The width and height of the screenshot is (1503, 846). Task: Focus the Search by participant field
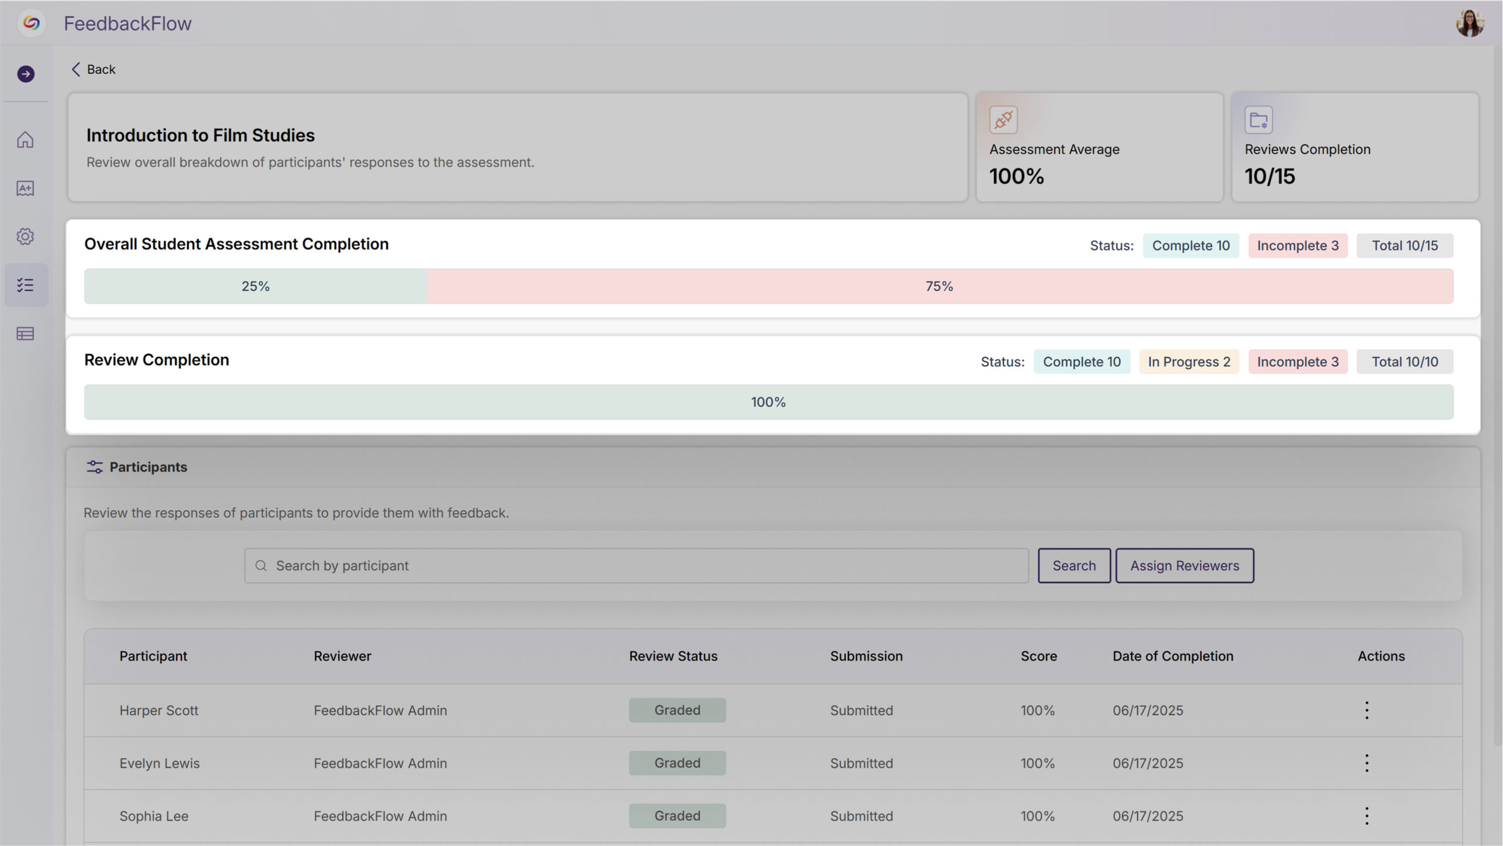pyautogui.click(x=636, y=566)
